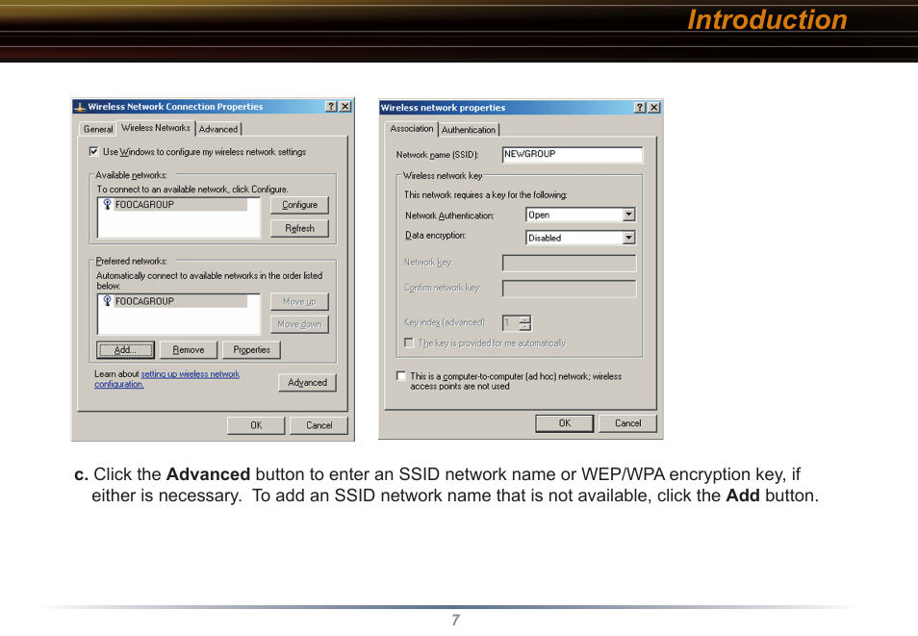Refresh the available networks list

click(300, 228)
